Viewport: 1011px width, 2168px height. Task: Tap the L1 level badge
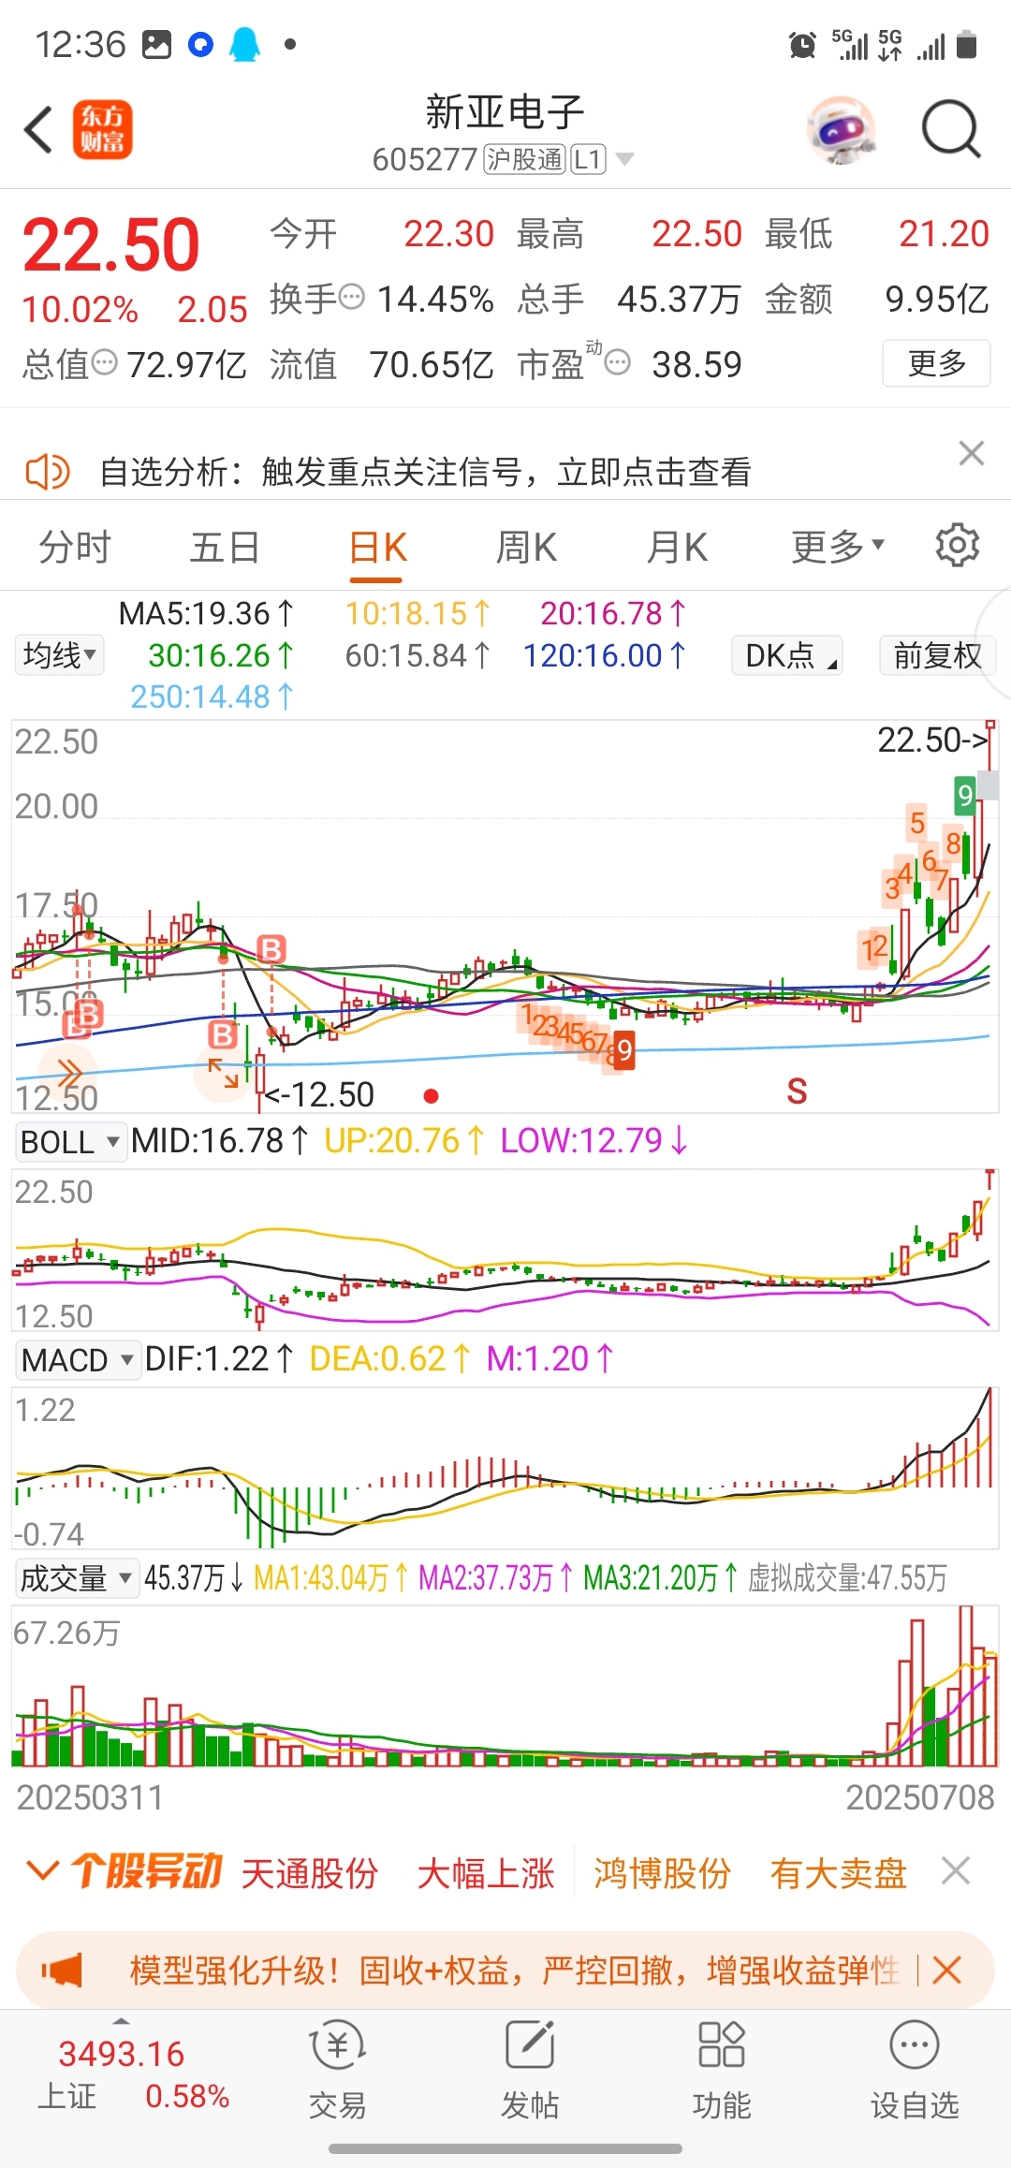[x=588, y=159]
